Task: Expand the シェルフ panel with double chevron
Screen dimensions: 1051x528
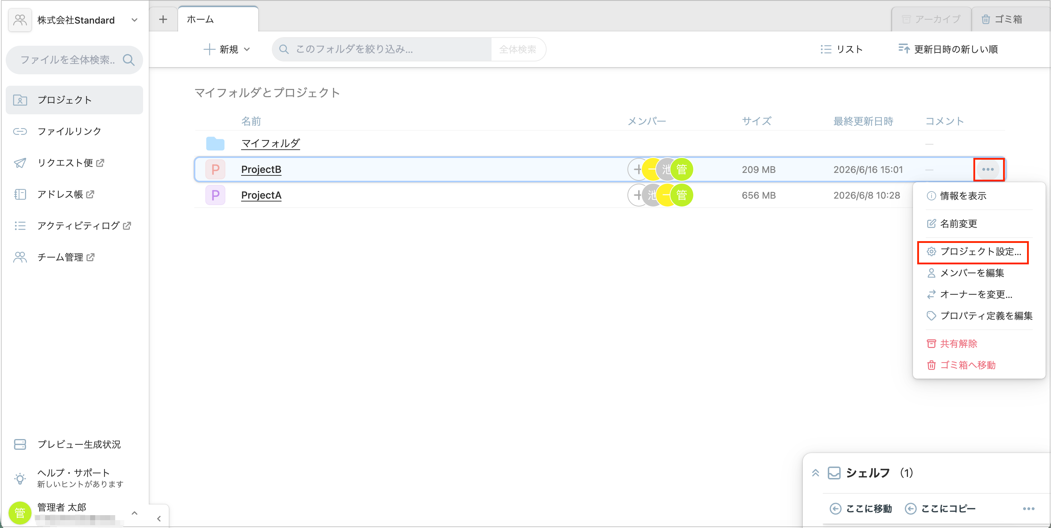Action: 816,473
